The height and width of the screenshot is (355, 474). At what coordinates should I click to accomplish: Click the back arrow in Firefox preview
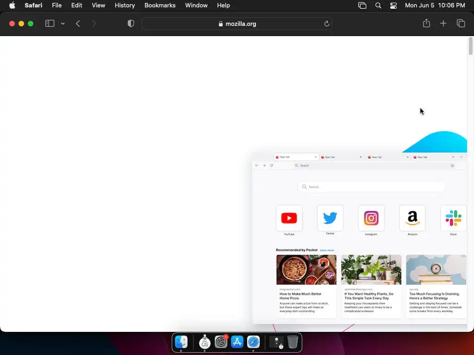click(x=257, y=165)
